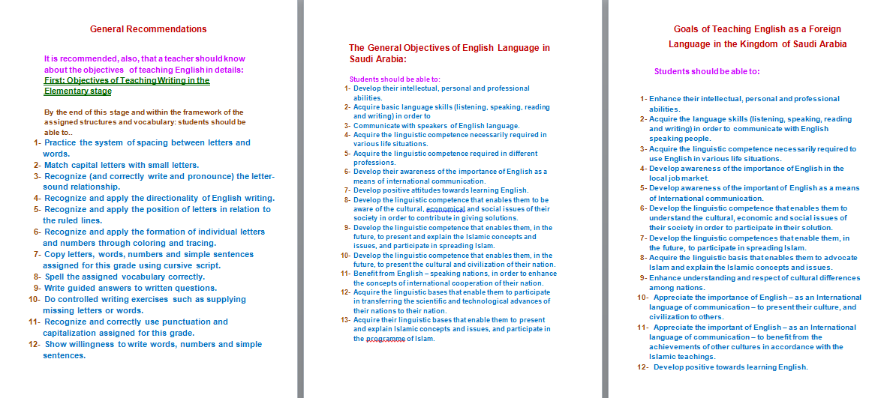The image size is (893, 398).
Task: Click 'importance of English in the local job market' item
Action: tap(747, 173)
